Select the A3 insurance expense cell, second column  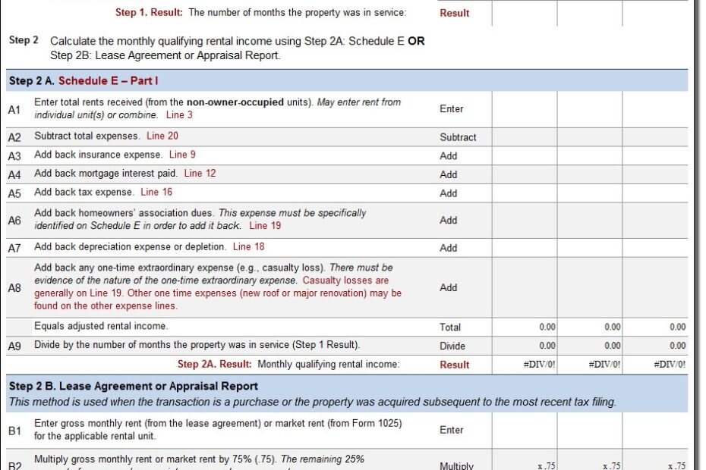coord(590,155)
